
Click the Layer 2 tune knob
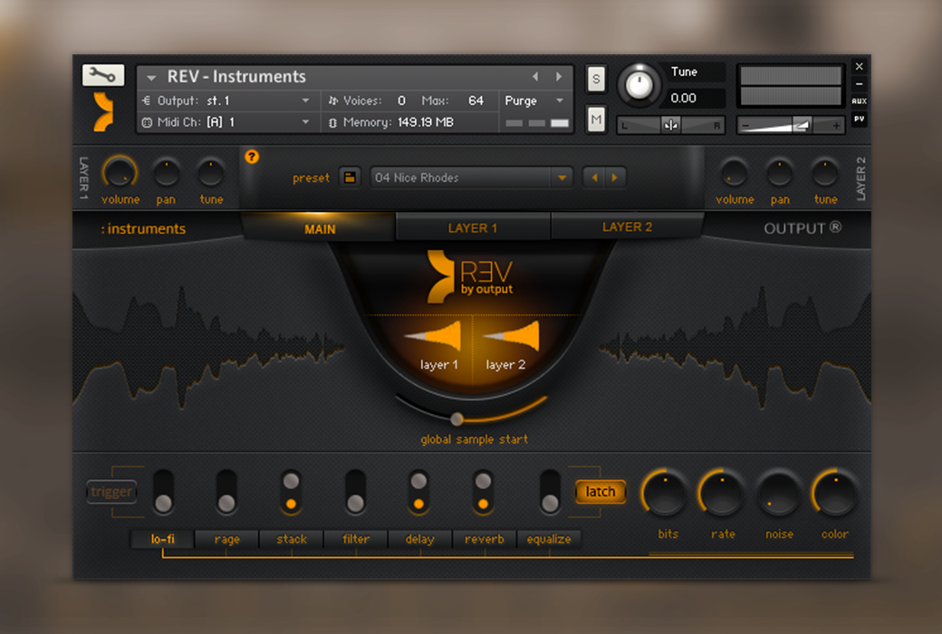click(x=825, y=173)
